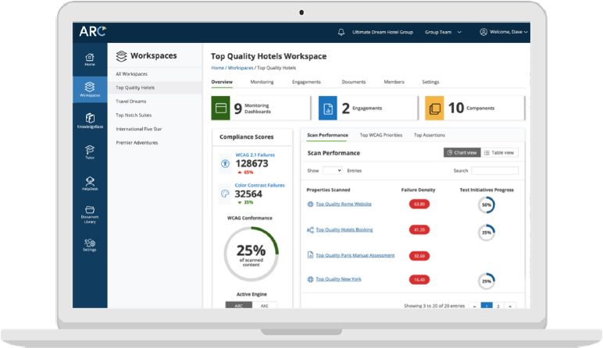This screenshot has width=603, height=348.
Task: Open the Show entries dropdown
Action: click(332, 171)
